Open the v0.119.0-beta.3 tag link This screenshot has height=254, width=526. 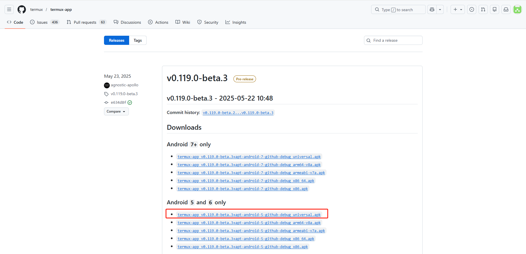(124, 94)
